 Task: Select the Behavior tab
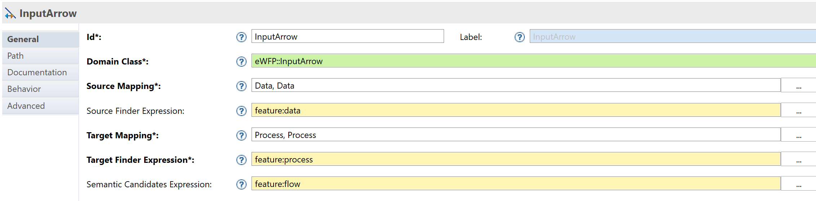pos(40,89)
